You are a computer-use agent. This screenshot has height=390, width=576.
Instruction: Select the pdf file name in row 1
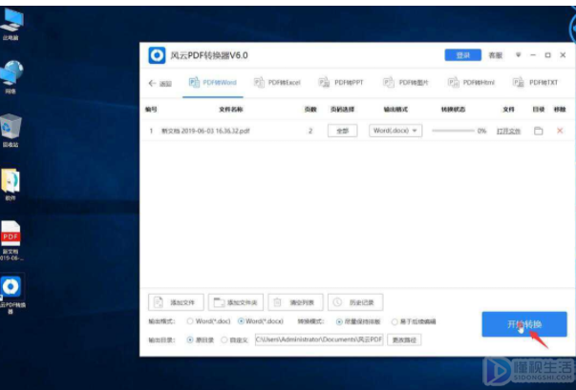tap(205, 131)
